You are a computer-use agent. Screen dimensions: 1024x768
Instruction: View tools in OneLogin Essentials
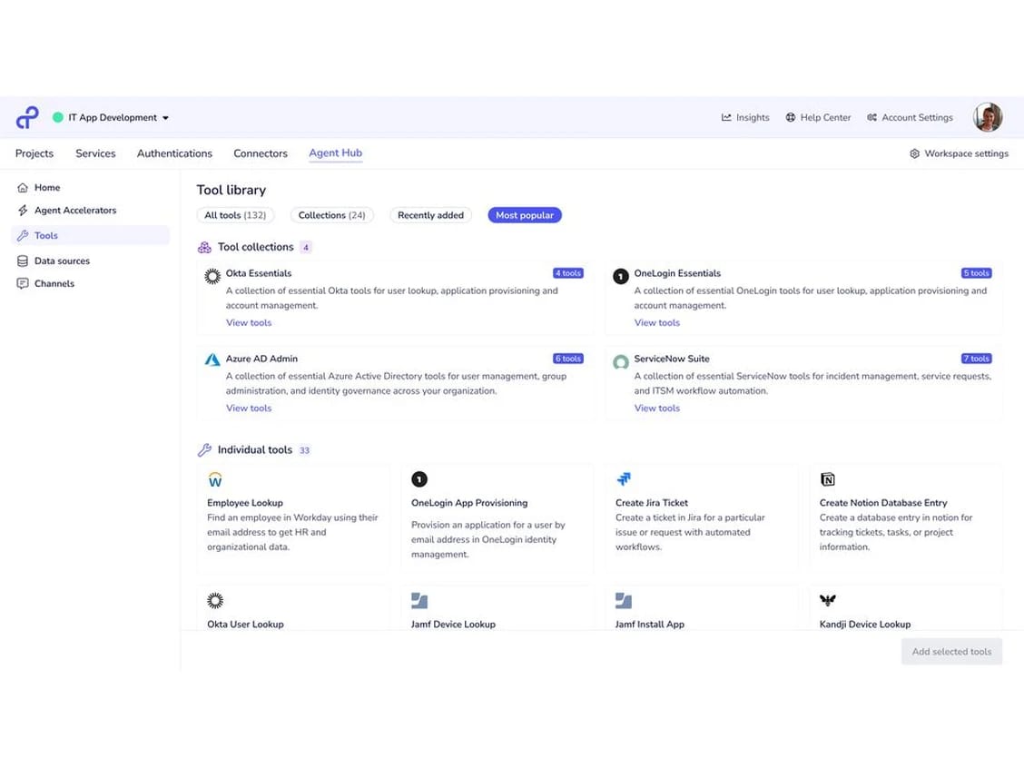657,322
